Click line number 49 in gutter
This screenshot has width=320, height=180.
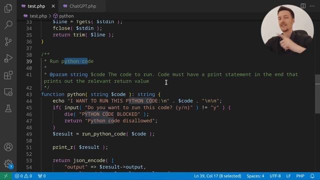[29, 134]
